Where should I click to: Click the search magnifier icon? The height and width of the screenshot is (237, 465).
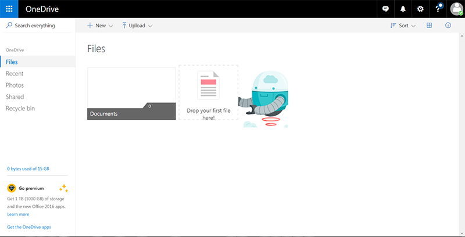pyautogui.click(x=9, y=26)
